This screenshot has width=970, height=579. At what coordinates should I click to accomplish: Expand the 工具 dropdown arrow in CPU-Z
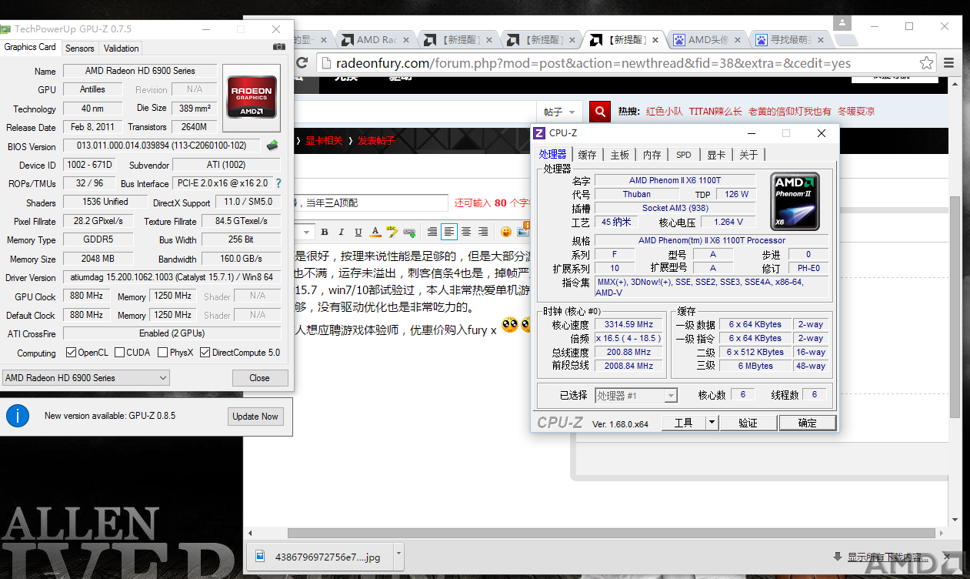[x=712, y=423]
